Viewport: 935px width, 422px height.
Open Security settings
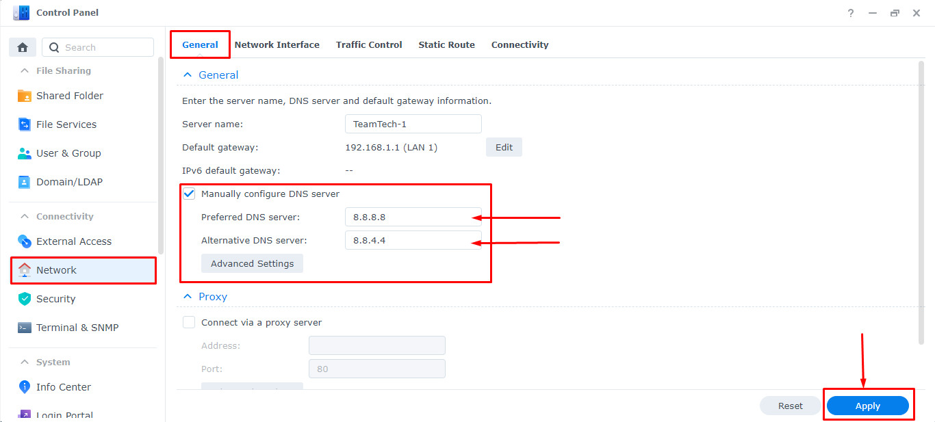tap(57, 299)
